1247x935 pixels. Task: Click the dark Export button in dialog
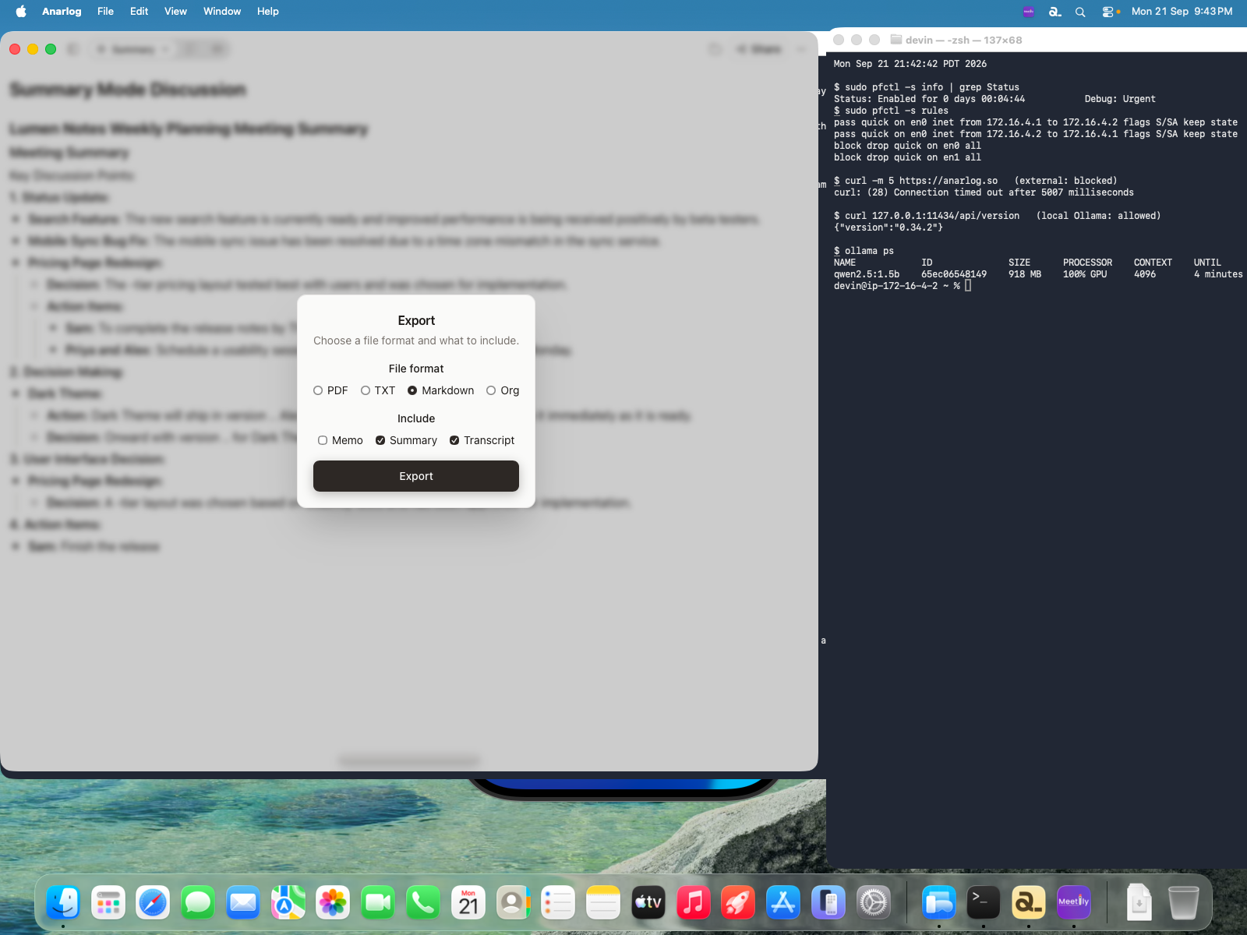pyautogui.click(x=416, y=476)
